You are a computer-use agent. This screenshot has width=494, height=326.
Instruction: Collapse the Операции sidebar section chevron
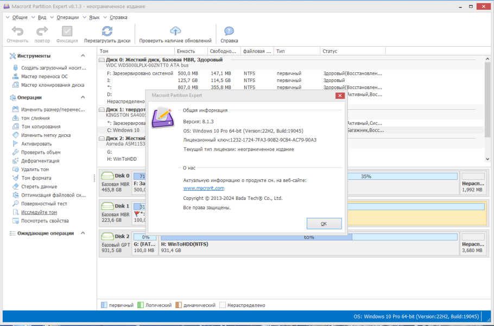click(x=83, y=97)
